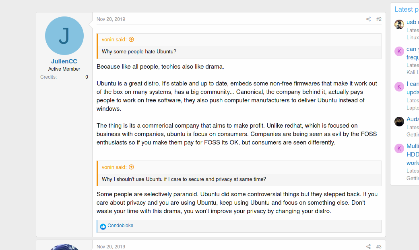Viewport: 419px width, 250px height.
Task: Open JulienCC username profile link
Action: pyautogui.click(x=64, y=61)
